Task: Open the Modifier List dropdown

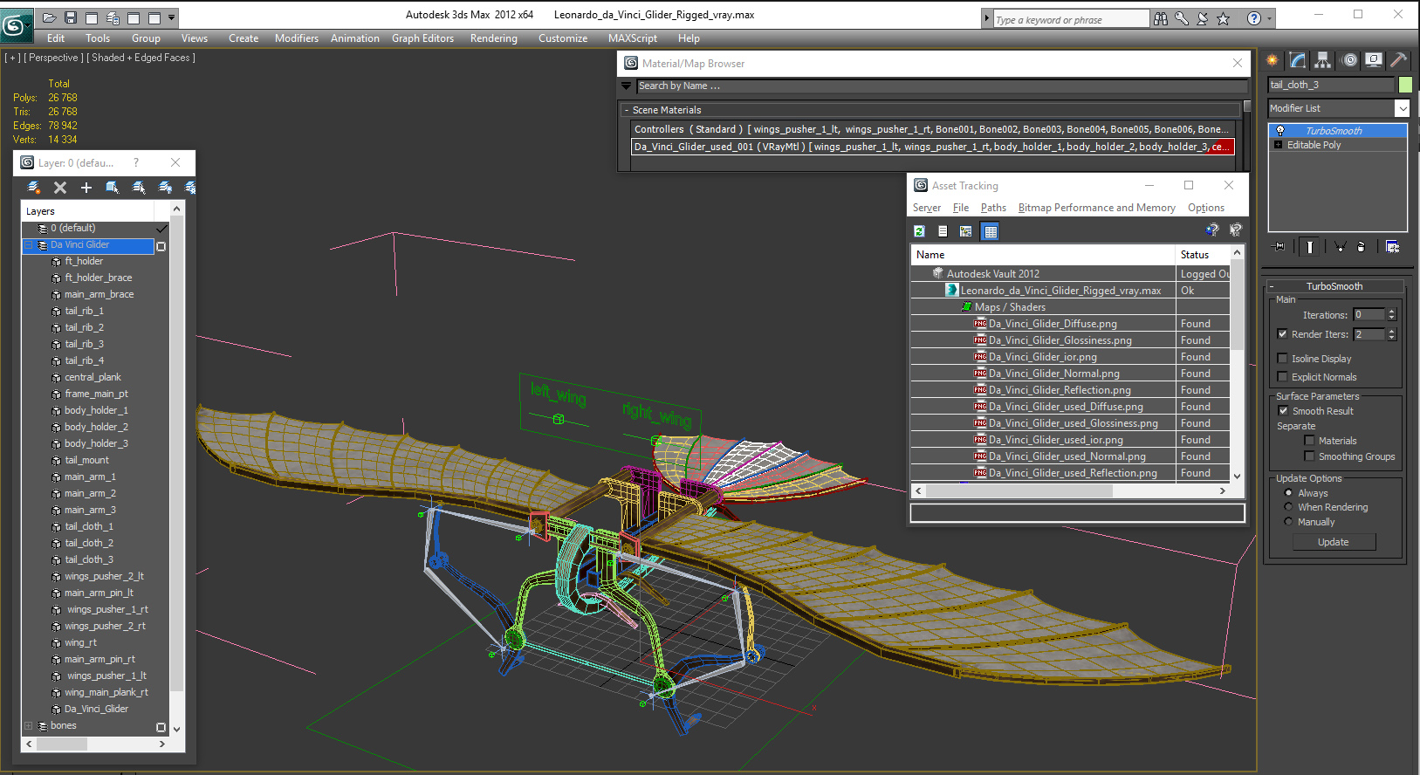Action: click(1402, 108)
